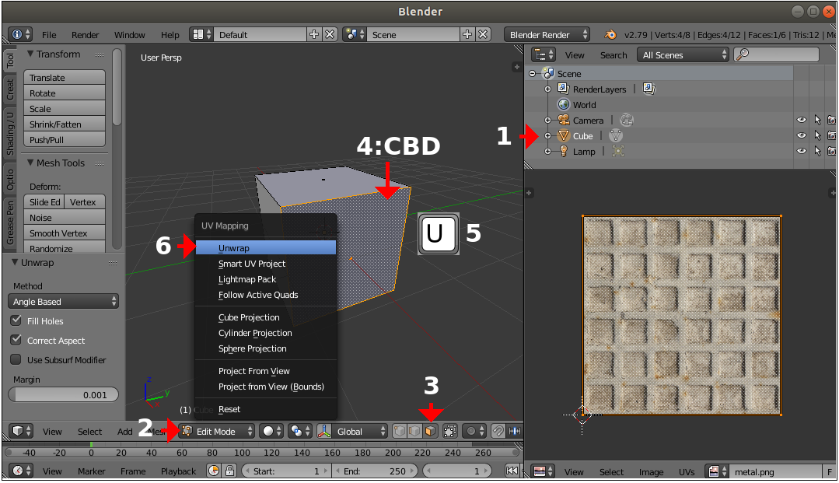Open UV/Image editor type selector
The image size is (839, 483).
click(x=544, y=471)
